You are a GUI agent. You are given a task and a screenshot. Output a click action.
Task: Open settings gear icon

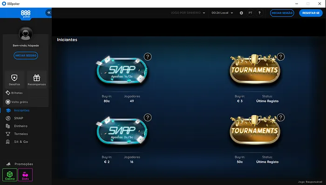[x=241, y=13]
